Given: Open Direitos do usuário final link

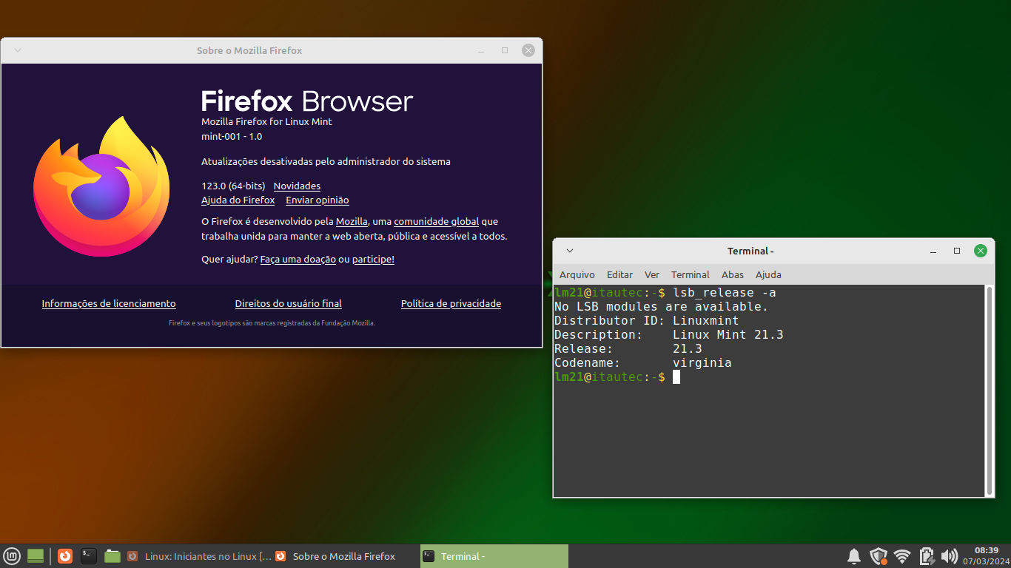Looking at the screenshot, I should point(289,304).
